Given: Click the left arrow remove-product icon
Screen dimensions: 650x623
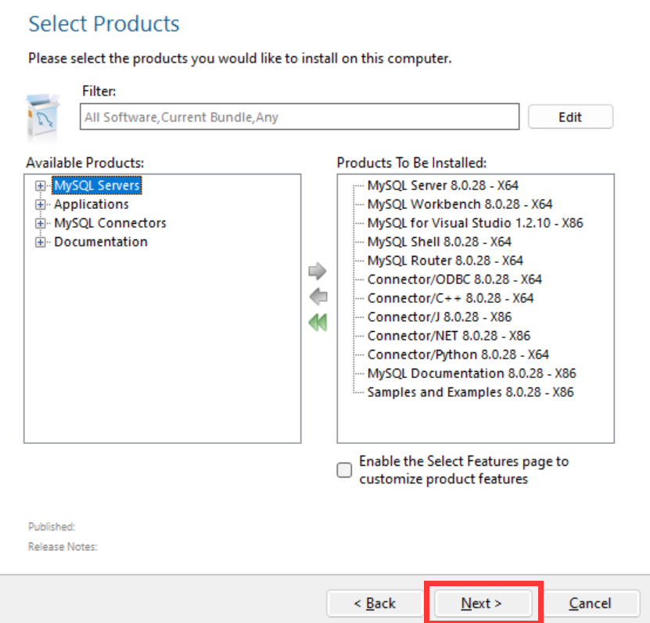Looking at the screenshot, I should click(x=318, y=297).
